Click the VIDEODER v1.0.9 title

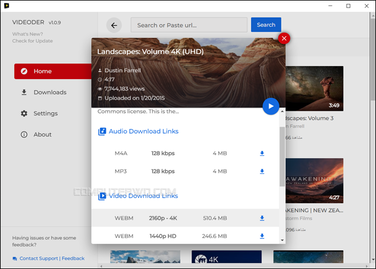point(36,22)
